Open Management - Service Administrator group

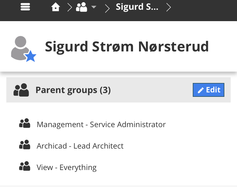click(x=101, y=124)
